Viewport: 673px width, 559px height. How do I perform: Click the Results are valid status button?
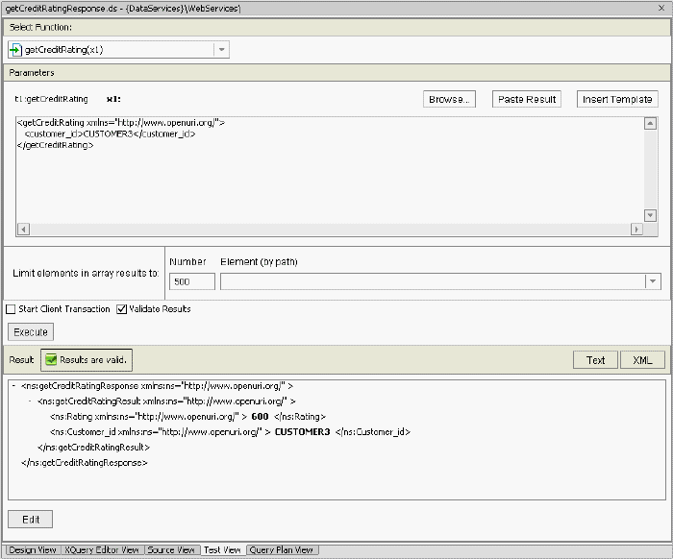coord(87,359)
